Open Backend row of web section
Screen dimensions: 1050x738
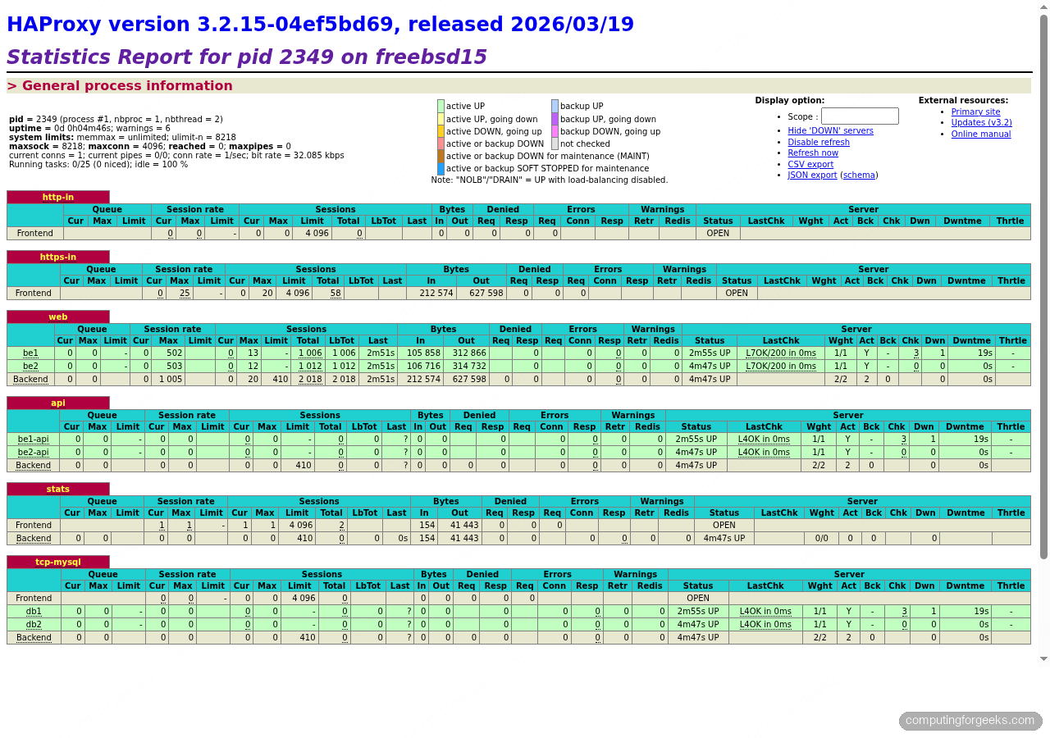(30, 379)
